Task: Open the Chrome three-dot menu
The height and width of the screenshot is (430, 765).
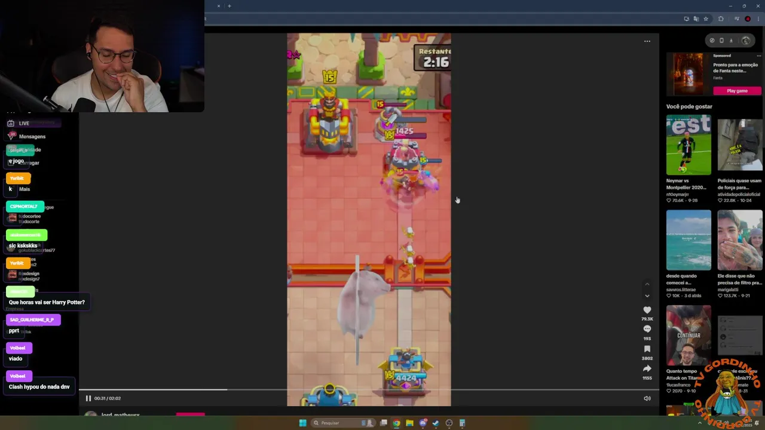Action: coord(757,19)
